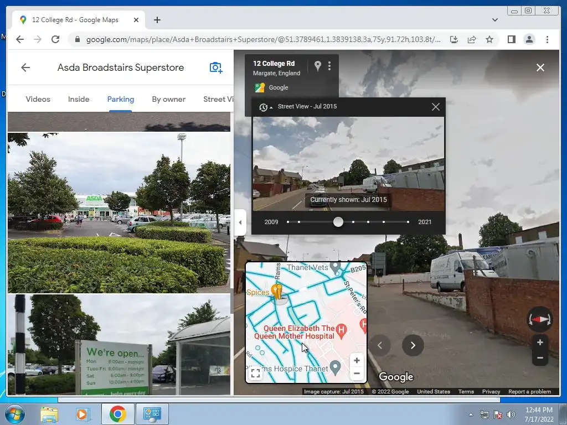Viewport: 567px width, 425px height.
Task: Close the 12 College Rd tab
Action: (x=136, y=20)
